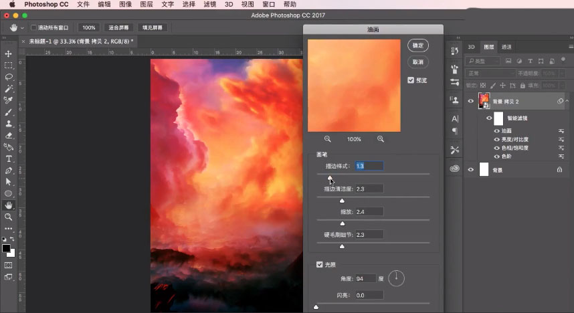
Task: Select the Move tool
Action: 9,54
